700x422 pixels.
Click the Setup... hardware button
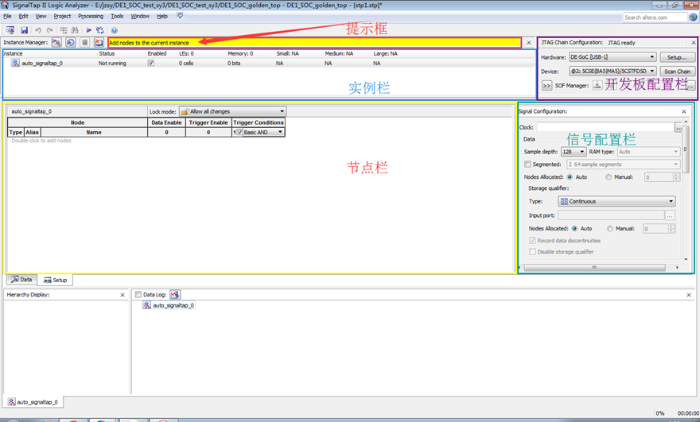tap(677, 57)
